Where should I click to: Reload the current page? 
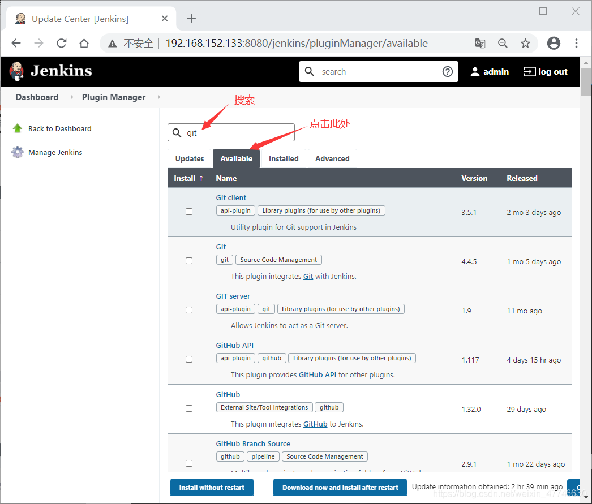pos(62,44)
